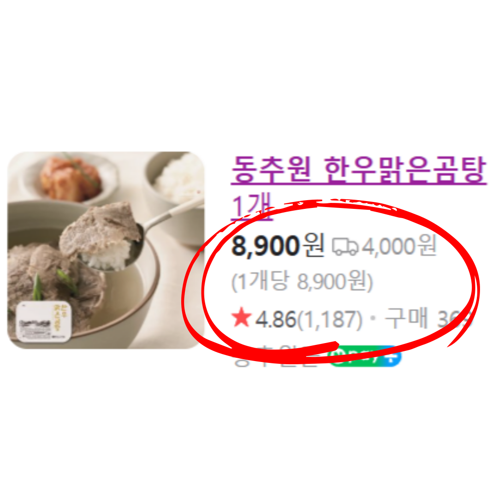Click the red star rating icon
The image size is (498, 498).
point(241,317)
